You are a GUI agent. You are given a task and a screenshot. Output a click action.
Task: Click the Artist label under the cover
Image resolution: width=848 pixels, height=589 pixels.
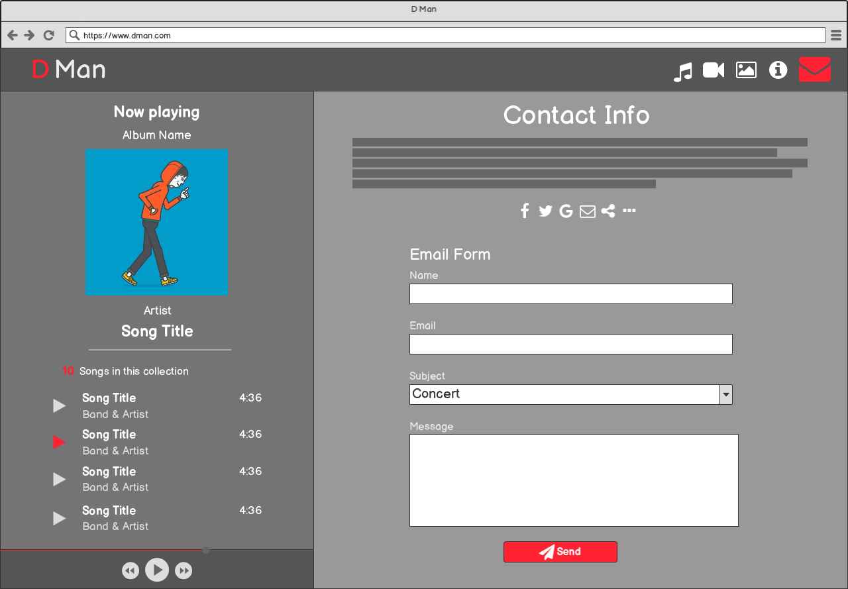pos(157,311)
